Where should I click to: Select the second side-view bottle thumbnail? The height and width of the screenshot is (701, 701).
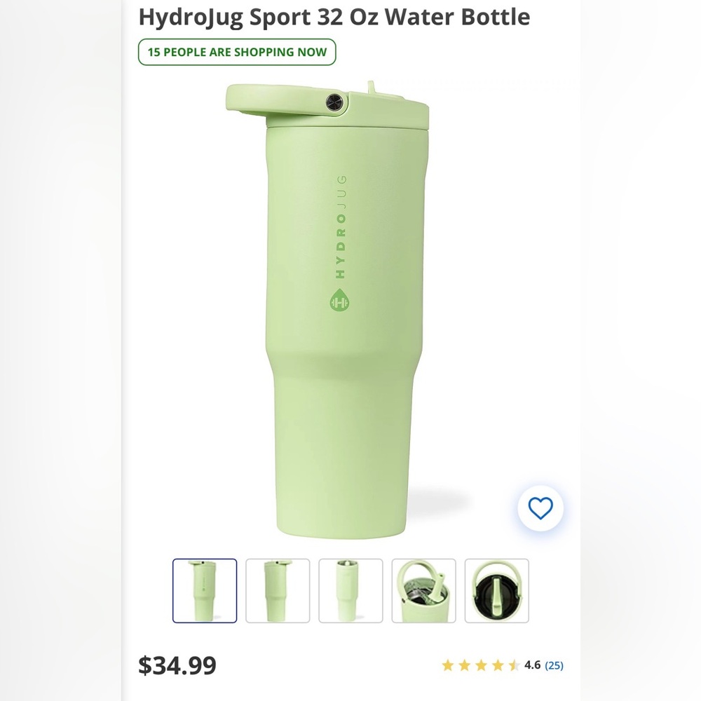(x=278, y=590)
